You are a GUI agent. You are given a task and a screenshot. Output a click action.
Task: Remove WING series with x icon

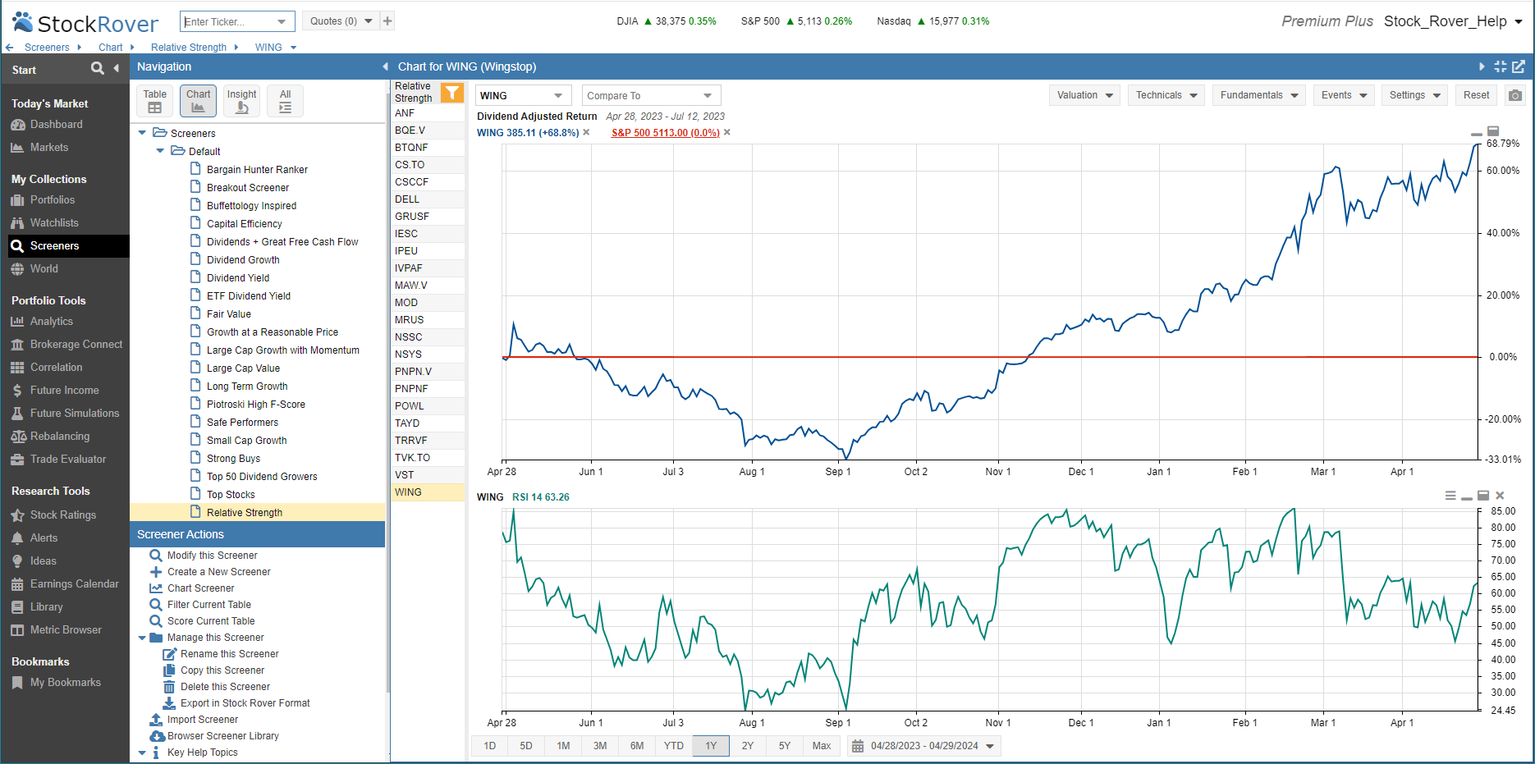[586, 132]
